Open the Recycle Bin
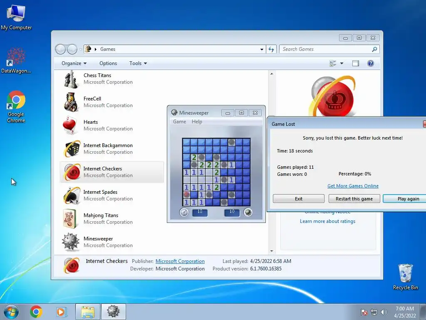 pos(405,277)
